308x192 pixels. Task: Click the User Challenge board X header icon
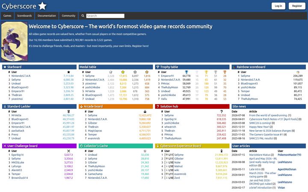click(5, 146)
